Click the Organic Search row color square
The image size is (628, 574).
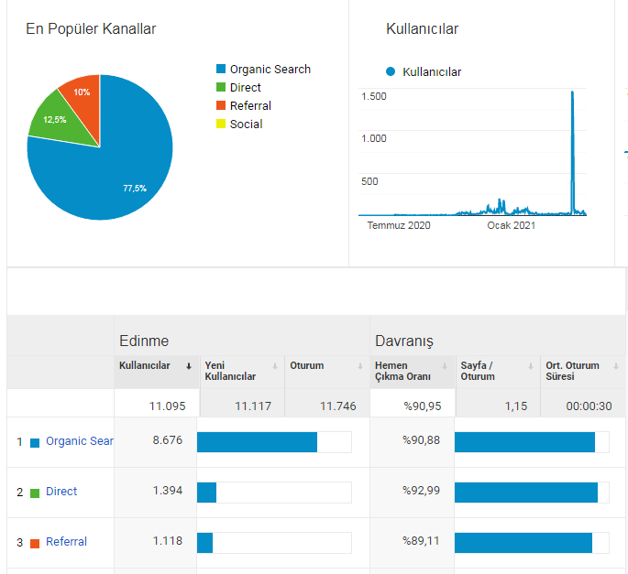coord(35,443)
